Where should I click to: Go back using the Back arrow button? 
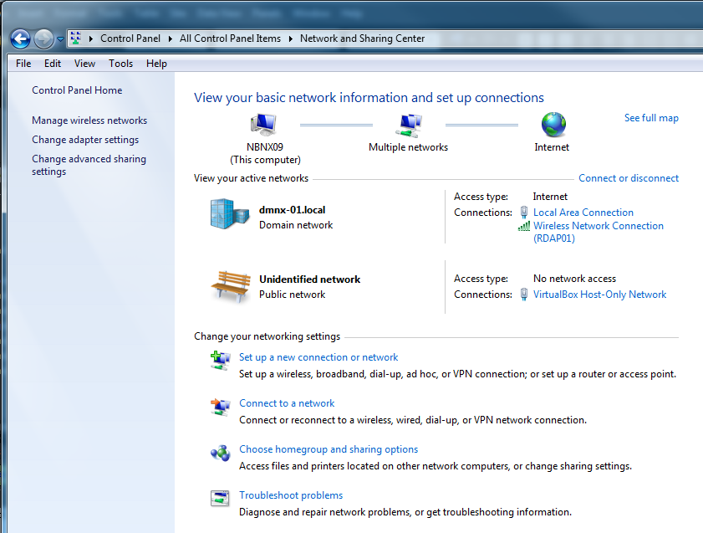pos(21,38)
